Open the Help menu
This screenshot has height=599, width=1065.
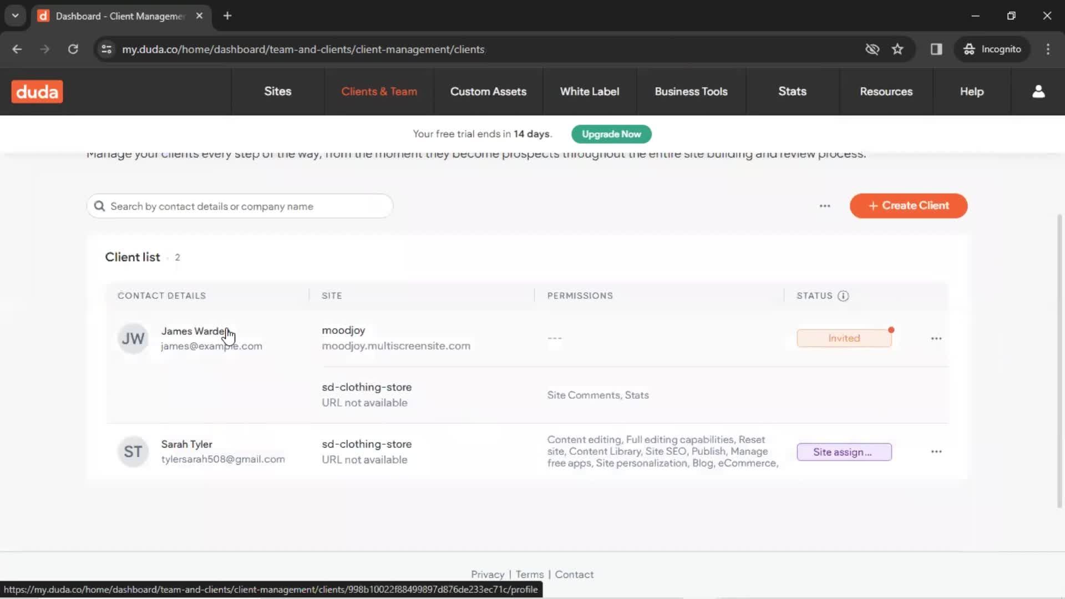pos(972,92)
